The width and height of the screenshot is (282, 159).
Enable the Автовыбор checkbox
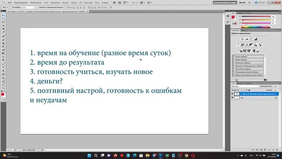tap(11, 8)
